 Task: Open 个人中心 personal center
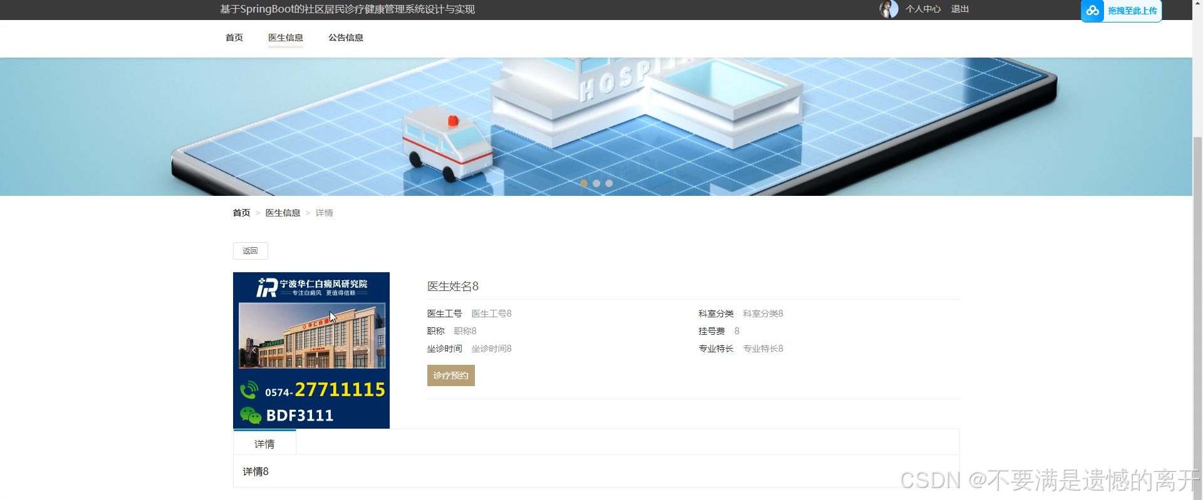923,9
